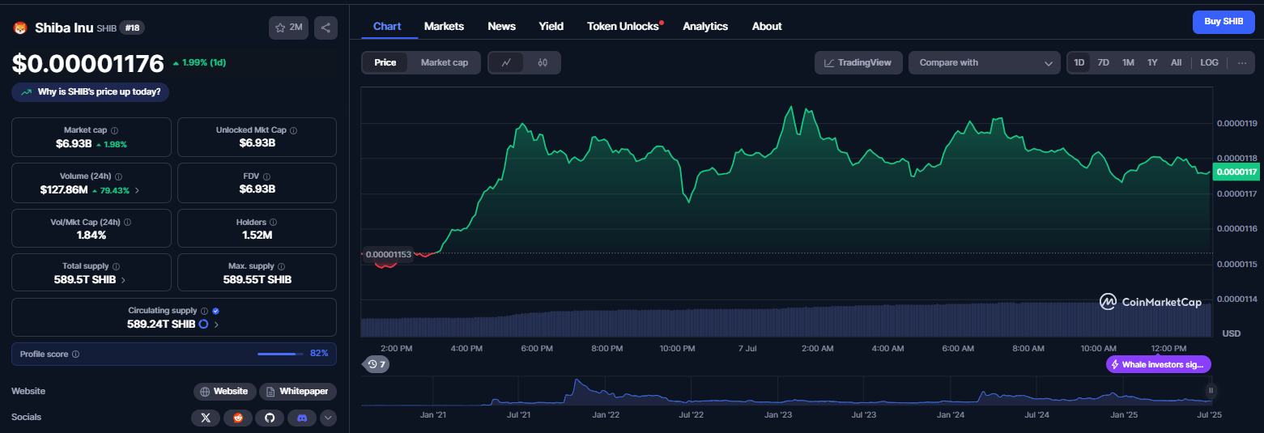This screenshot has height=433, width=1264.
Task: Switch to line chart icon
Action: click(506, 62)
